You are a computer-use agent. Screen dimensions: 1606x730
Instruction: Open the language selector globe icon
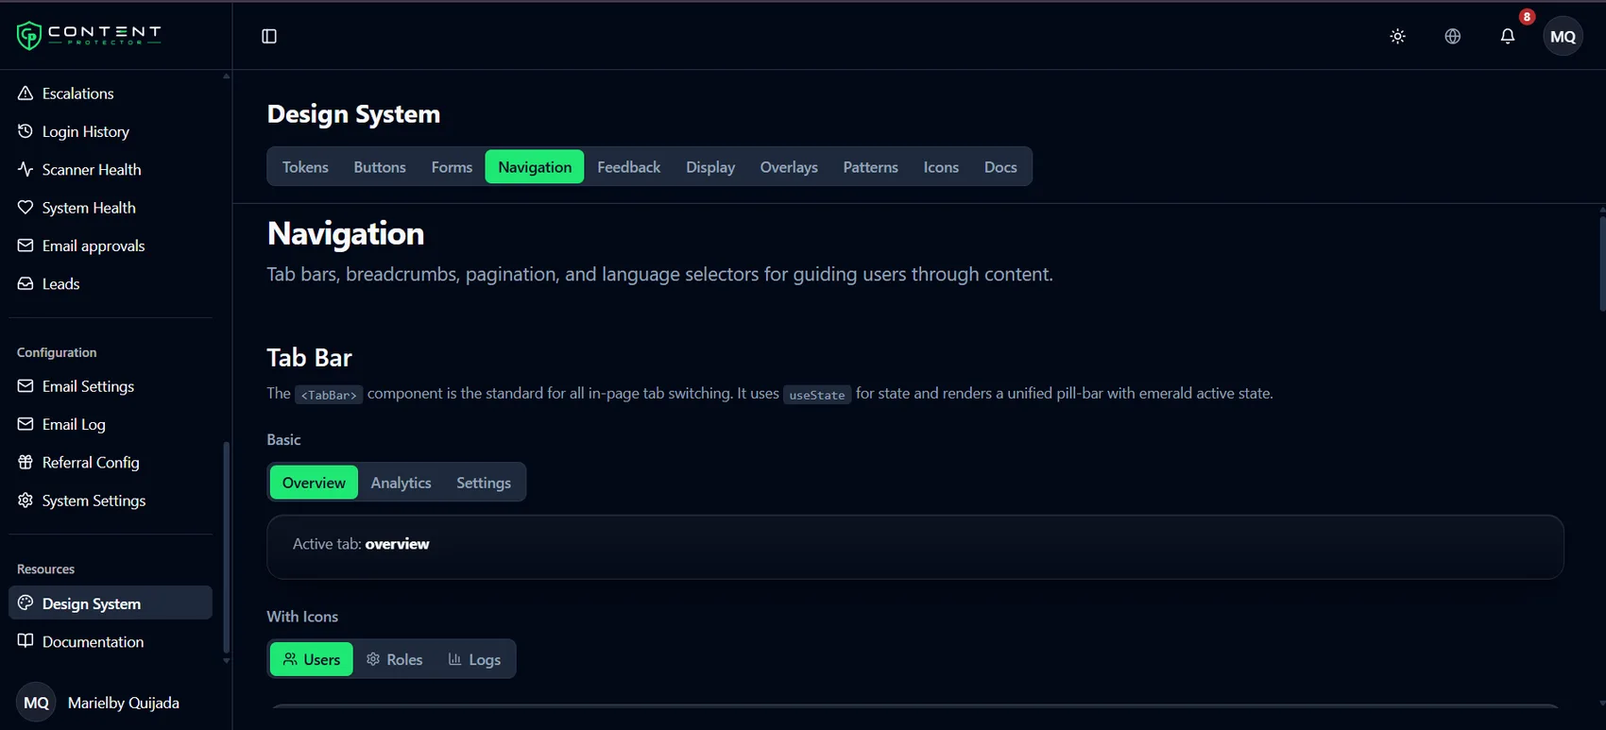[x=1453, y=36]
